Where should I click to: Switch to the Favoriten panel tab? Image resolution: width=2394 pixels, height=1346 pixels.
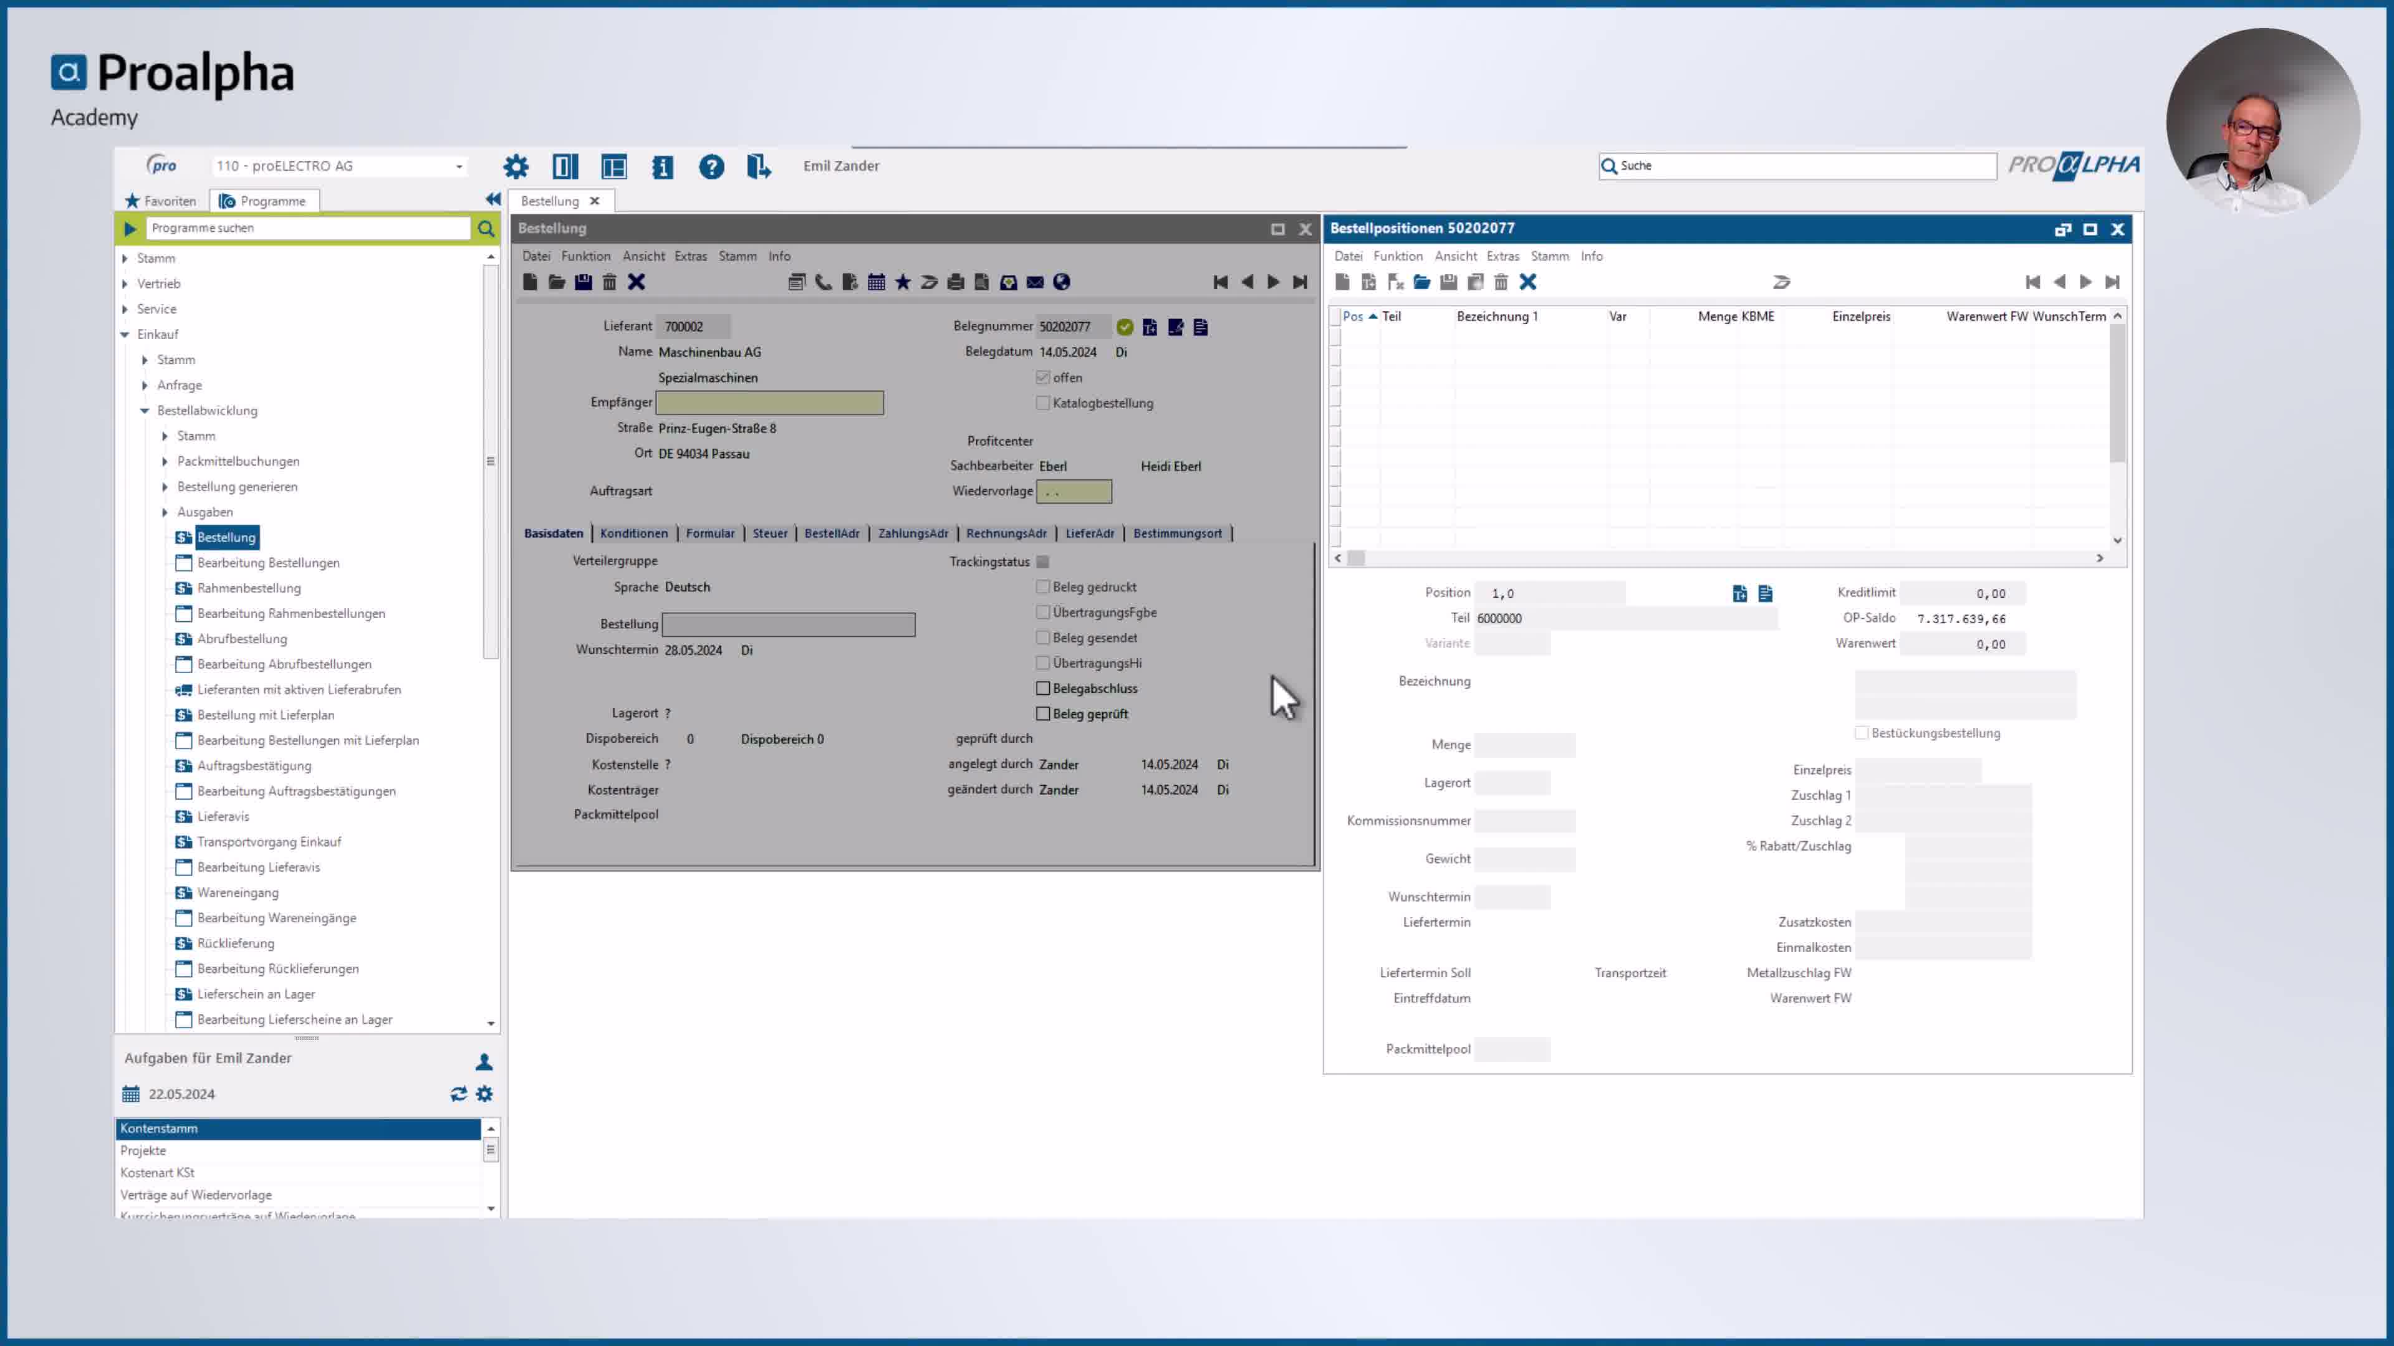pos(161,201)
